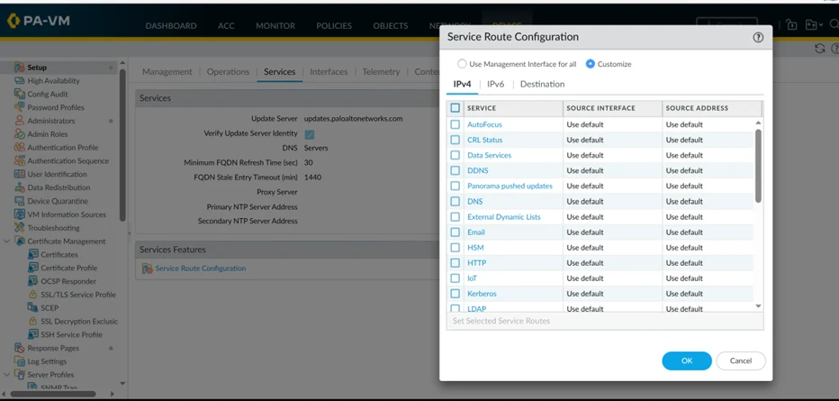This screenshot has height=401, width=839.
Task: Open the Setup sidebar icon
Action: pos(19,68)
